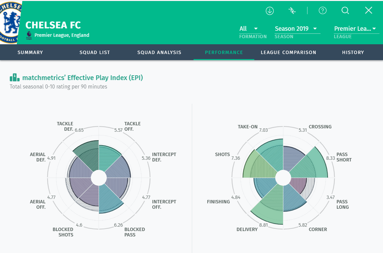Click the Intercept Off. label
This screenshot has height=253, width=383.
(x=164, y=204)
